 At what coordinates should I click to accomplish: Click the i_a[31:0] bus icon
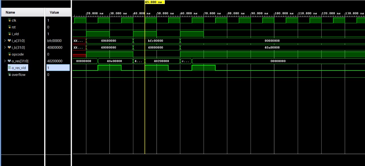[x=9, y=41]
